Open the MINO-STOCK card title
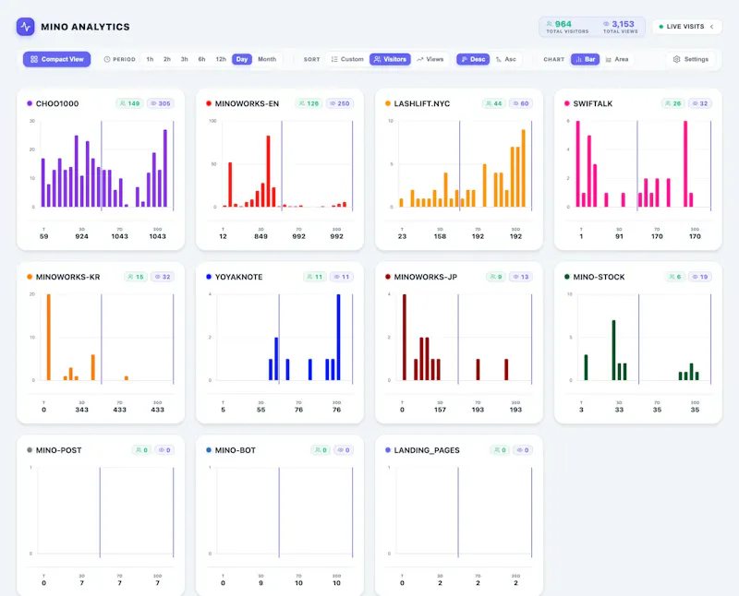 coord(599,277)
